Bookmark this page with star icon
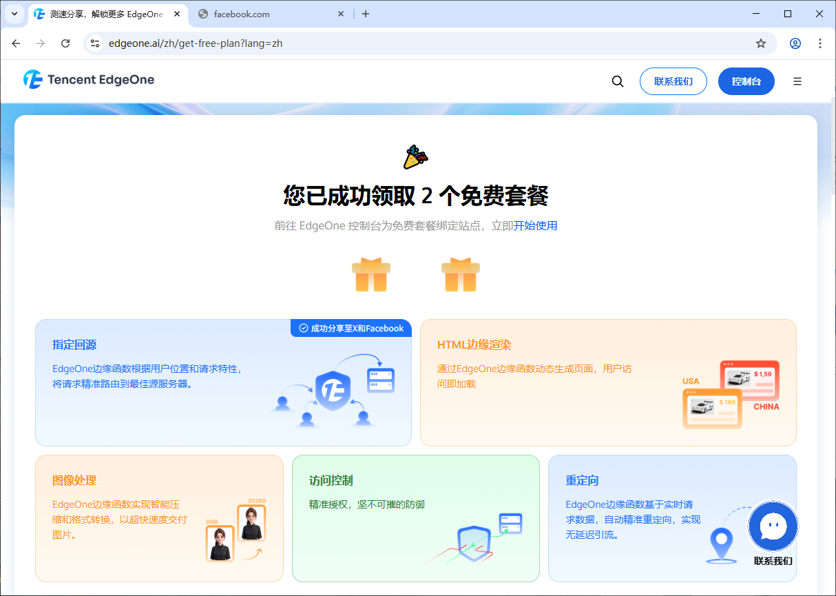 (761, 43)
